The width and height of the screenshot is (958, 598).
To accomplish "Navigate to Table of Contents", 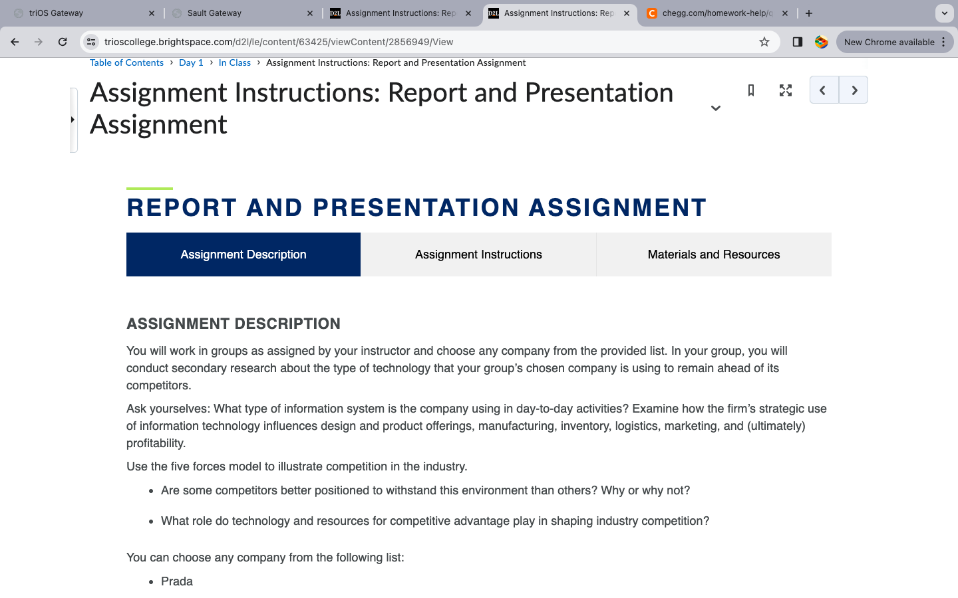I will click(x=126, y=62).
